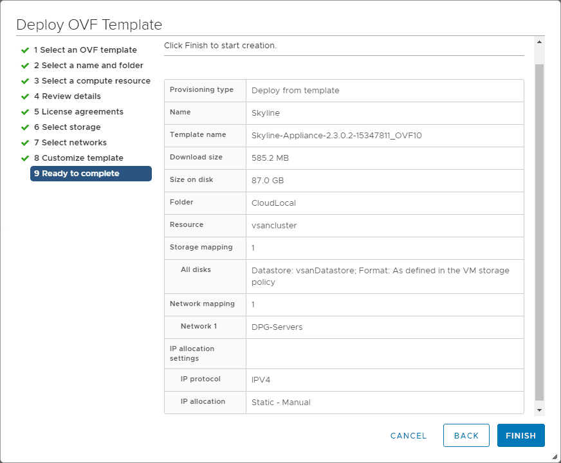Go to step 1 Select an OVF template
The height and width of the screenshot is (463, 561).
tap(85, 50)
